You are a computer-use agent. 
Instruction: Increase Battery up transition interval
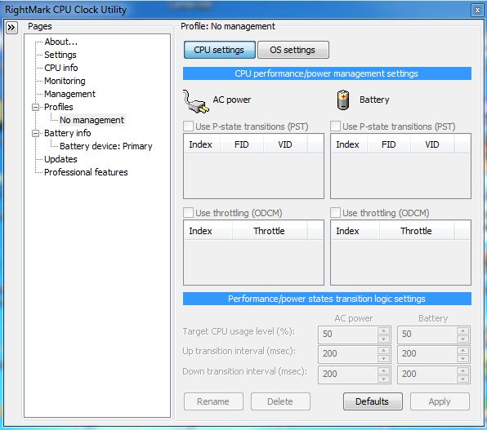[462, 351]
